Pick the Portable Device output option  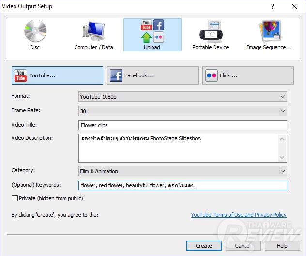click(x=210, y=35)
